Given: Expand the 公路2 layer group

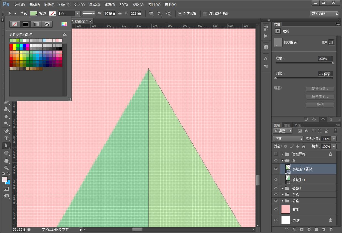Looking at the screenshot, I should (x=282, y=188).
